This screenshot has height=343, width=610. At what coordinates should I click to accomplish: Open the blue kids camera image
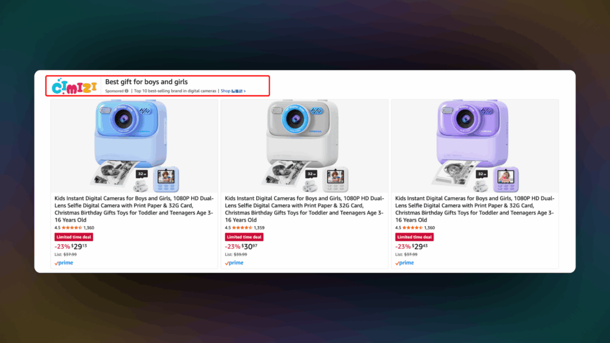134,146
